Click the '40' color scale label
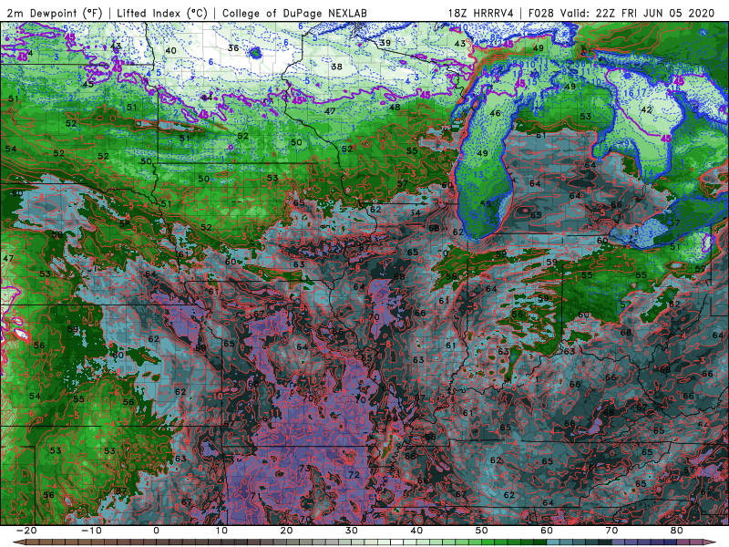The height and width of the screenshot is (547, 729). [x=416, y=531]
